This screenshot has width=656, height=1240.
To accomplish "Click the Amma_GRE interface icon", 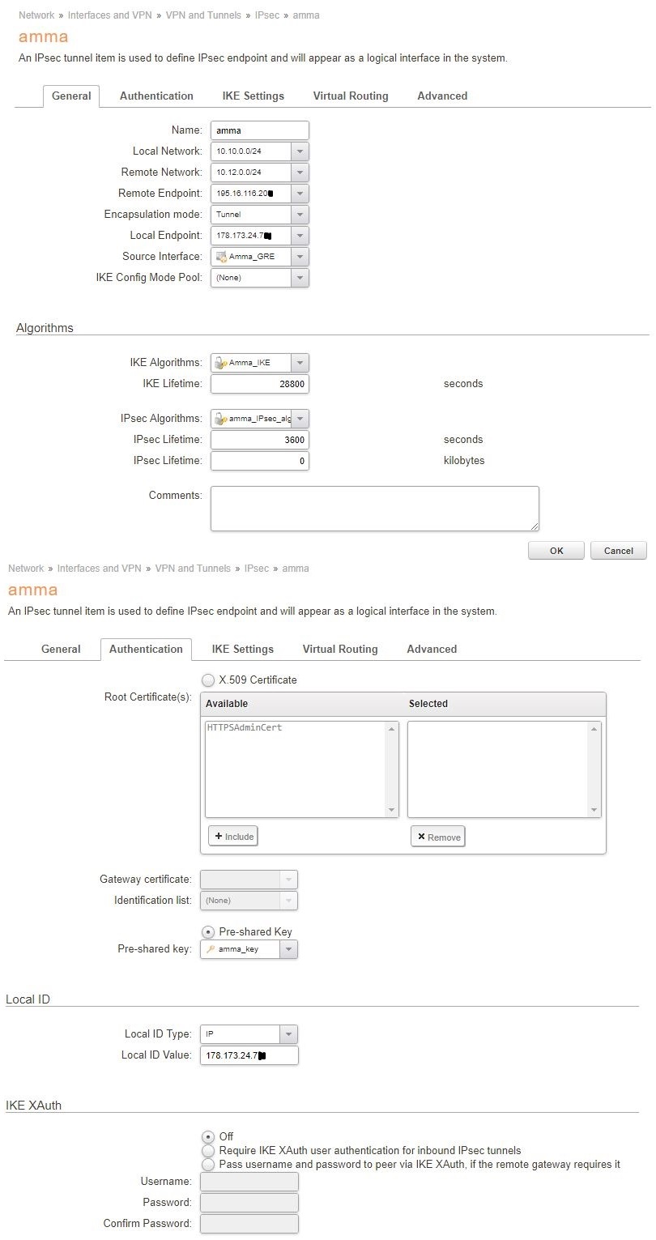I will click(221, 257).
